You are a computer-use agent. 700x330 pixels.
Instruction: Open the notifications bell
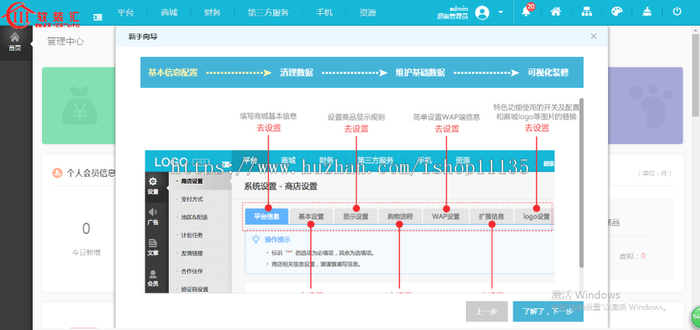point(526,12)
